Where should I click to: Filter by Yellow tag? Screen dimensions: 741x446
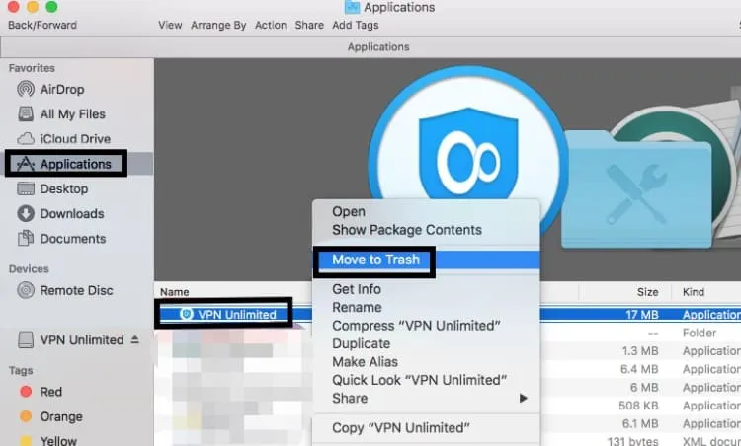pos(47,441)
